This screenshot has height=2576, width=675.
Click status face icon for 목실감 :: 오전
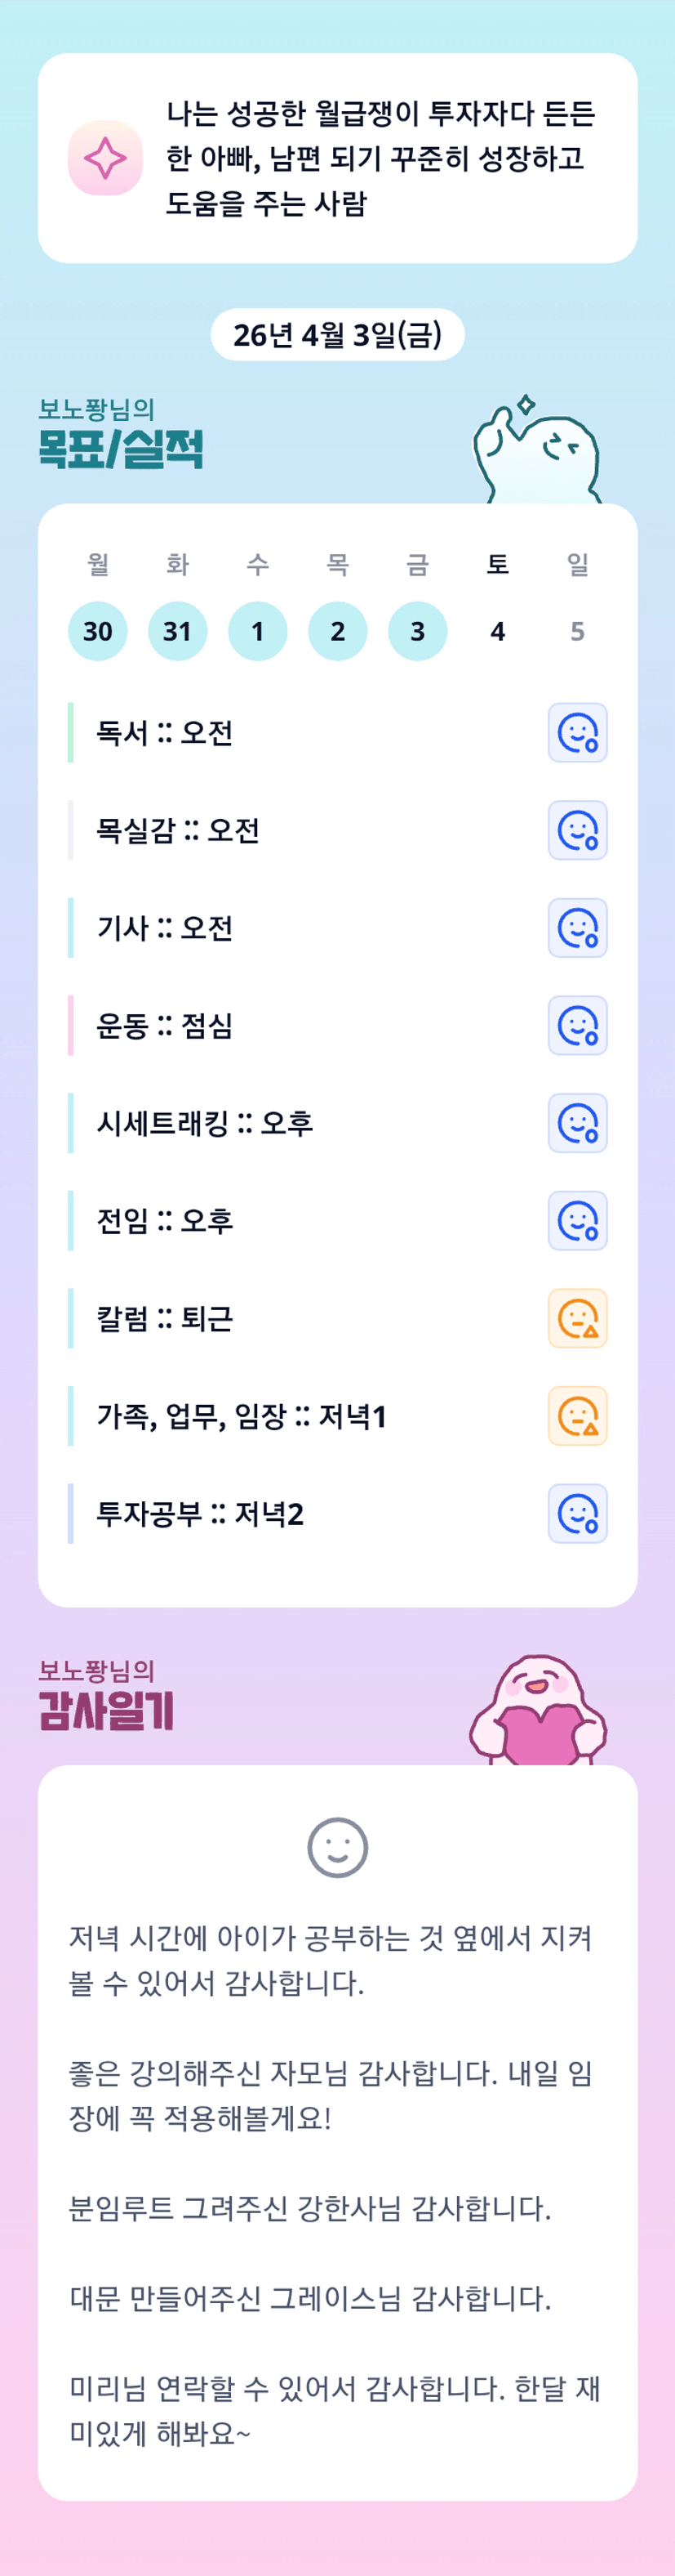coord(577,830)
